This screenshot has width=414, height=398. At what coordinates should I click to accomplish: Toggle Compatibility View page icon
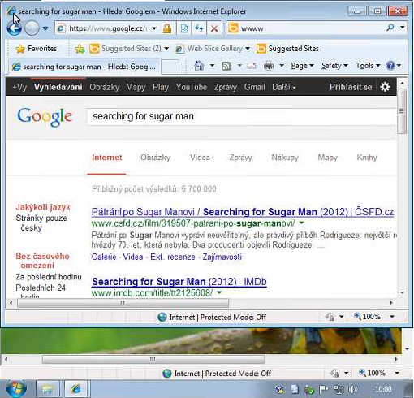point(184,28)
